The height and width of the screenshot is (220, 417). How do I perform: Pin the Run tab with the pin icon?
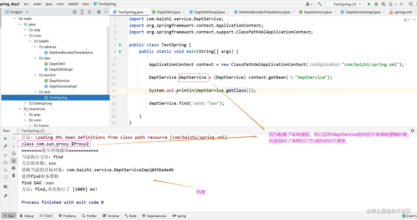pyautogui.click(x=6, y=196)
